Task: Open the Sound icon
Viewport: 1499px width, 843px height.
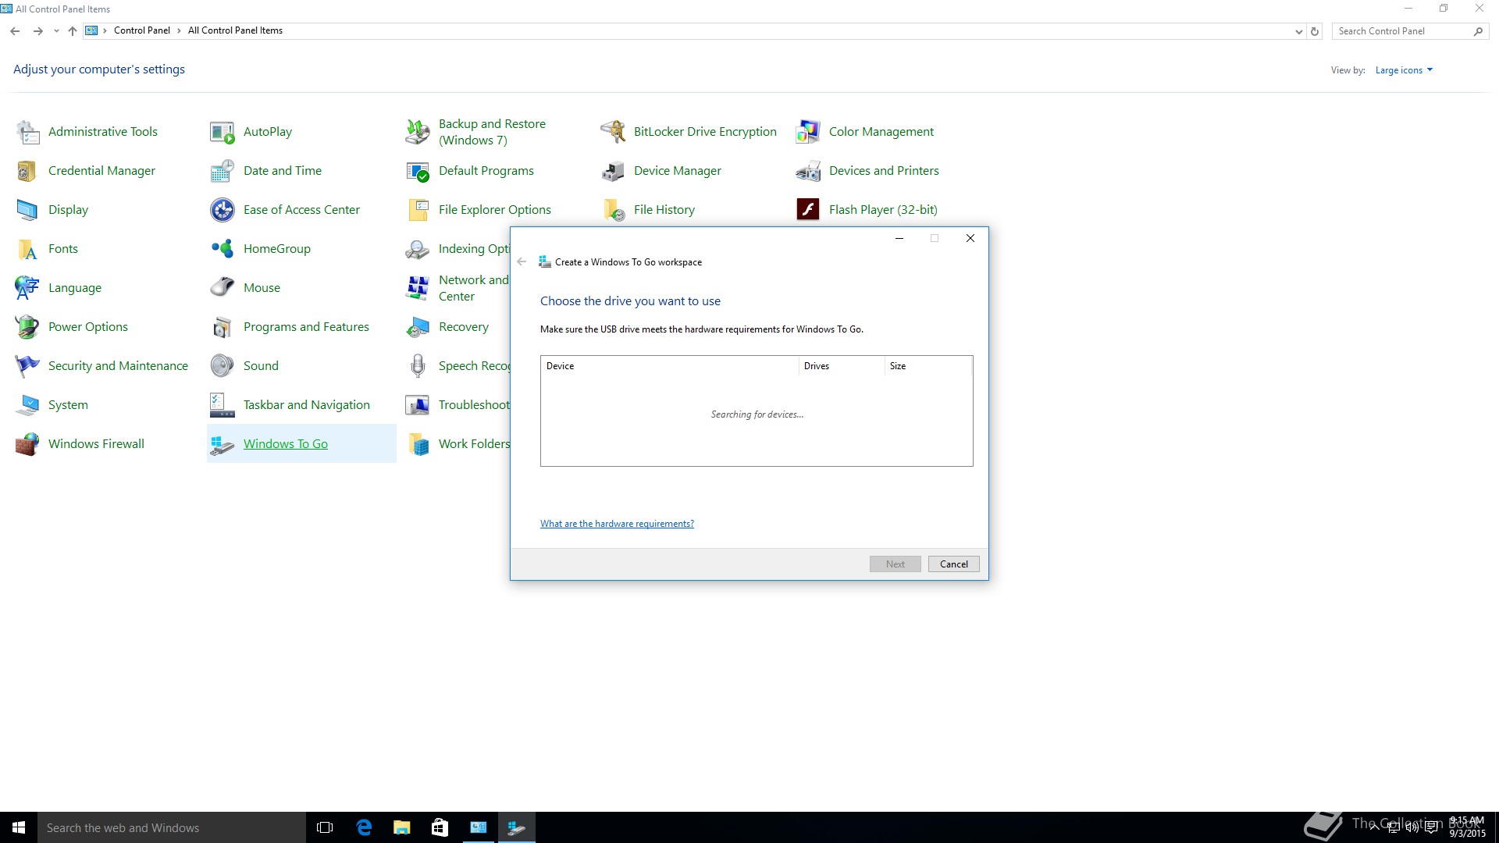Action: coord(223,366)
